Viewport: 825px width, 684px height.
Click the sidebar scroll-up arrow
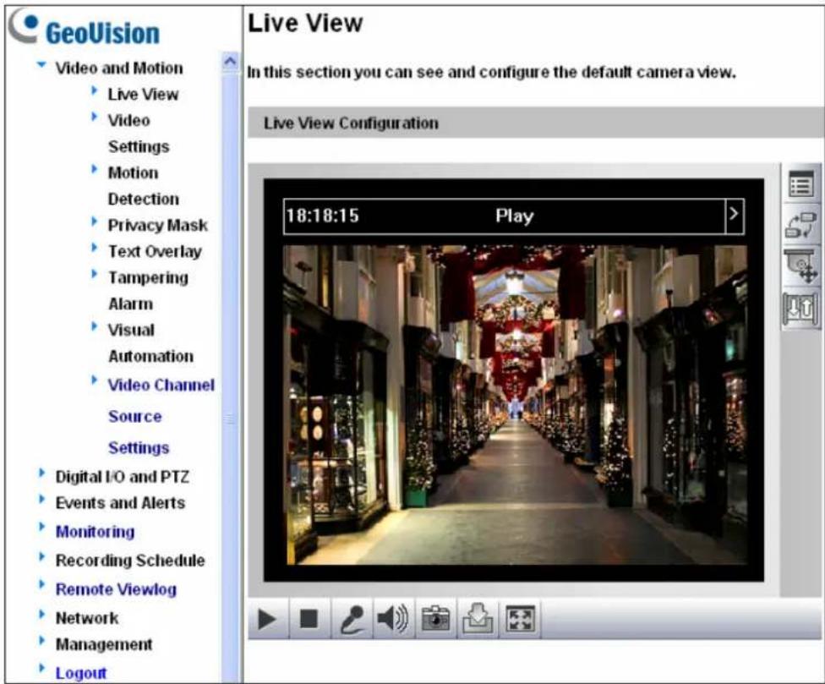(230, 62)
